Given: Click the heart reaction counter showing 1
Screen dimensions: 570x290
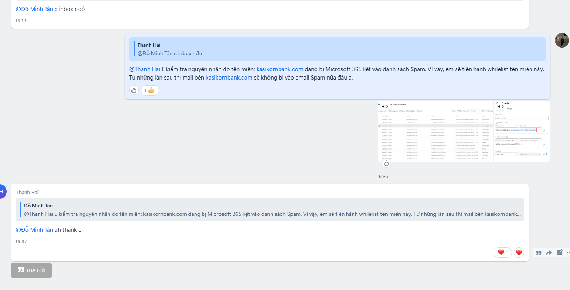Looking at the screenshot, I should point(503,252).
